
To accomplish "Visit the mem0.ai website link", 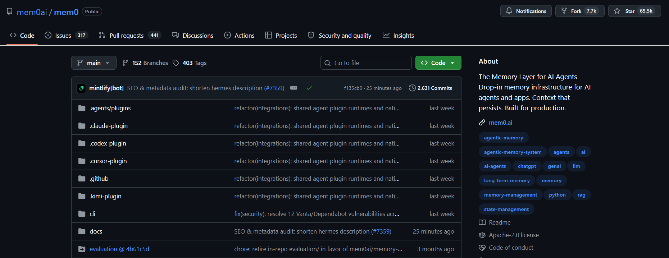I will [x=501, y=123].
